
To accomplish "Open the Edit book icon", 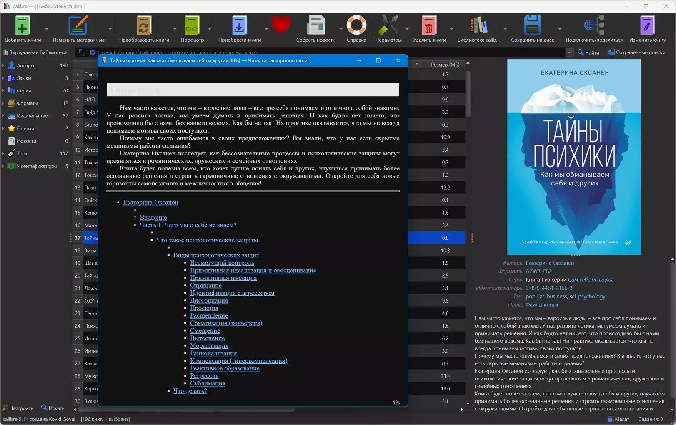I will 647,25.
